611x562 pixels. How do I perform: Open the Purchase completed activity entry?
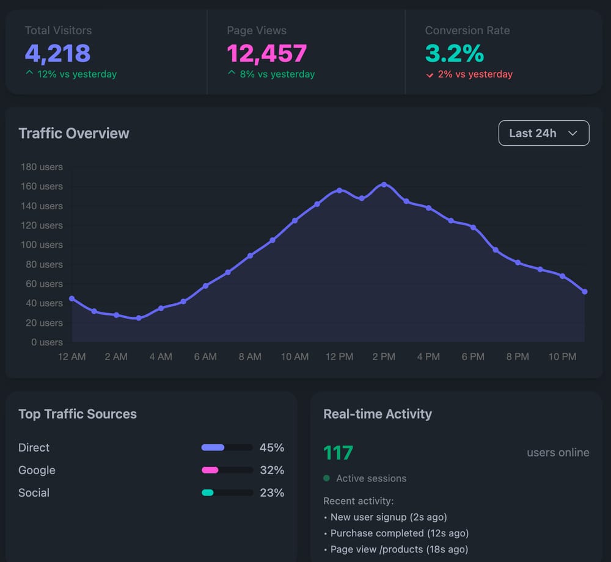coord(399,533)
